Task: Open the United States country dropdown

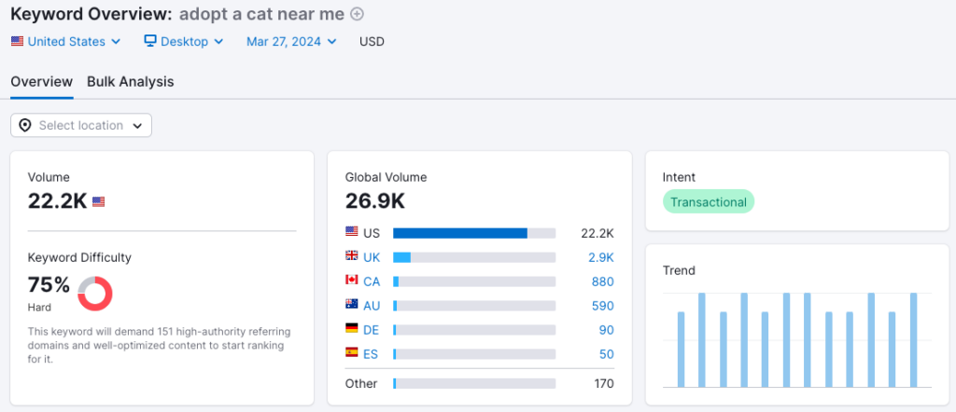Action: pos(65,42)
